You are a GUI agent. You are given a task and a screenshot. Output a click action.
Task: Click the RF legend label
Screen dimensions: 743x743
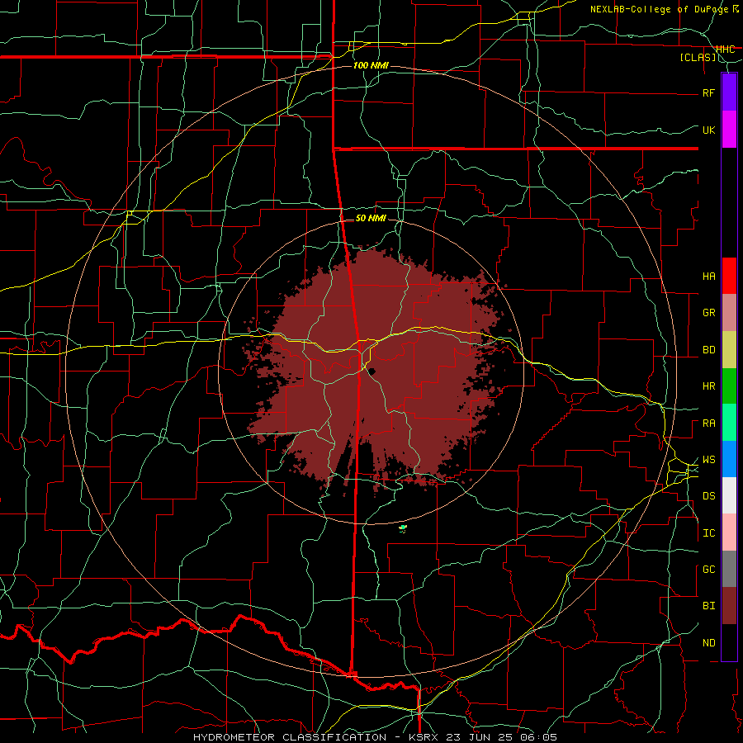709,92
